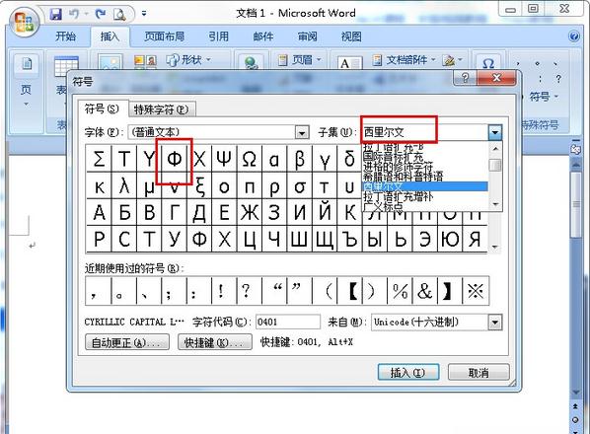Open print preview from Quick Access toolbar
The width and height of the screenshot is (590, 434).
tap(119, 14)
